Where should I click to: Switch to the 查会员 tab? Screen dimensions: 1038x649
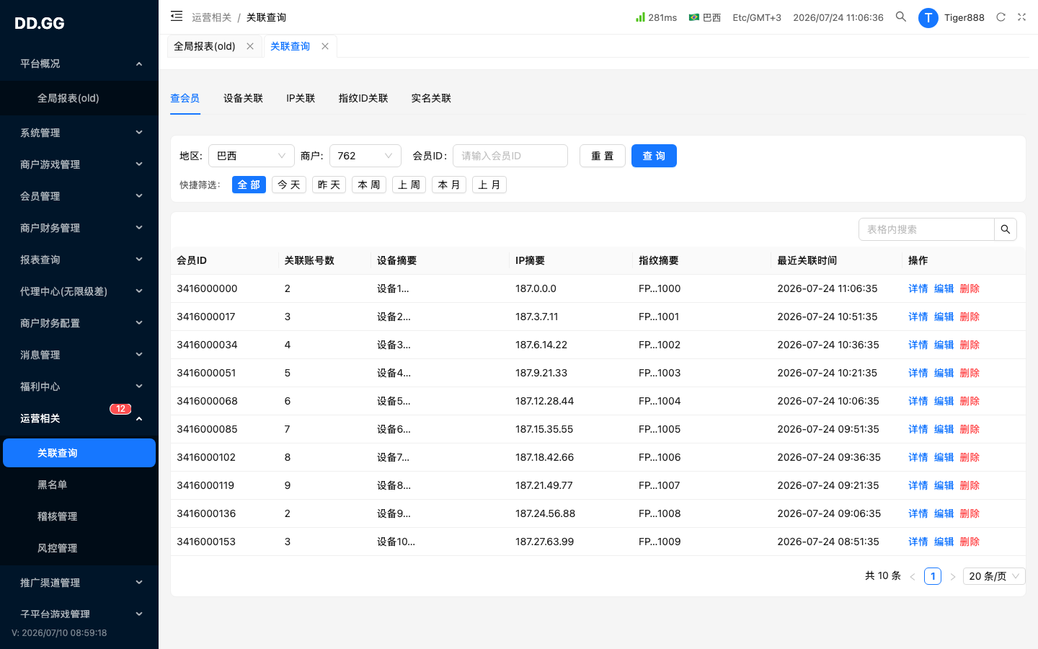[x=185, y=98]
